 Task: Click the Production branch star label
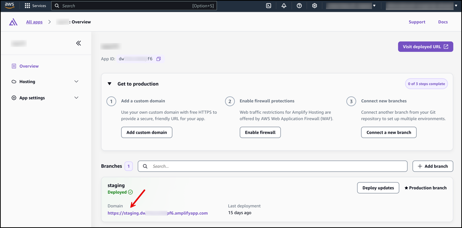pyautogui.click(x=425, y=188)
